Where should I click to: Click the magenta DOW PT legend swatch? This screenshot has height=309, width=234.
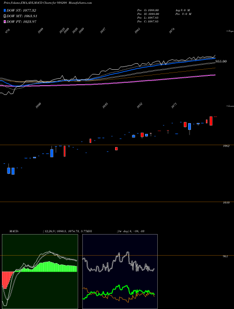(5, 22)
